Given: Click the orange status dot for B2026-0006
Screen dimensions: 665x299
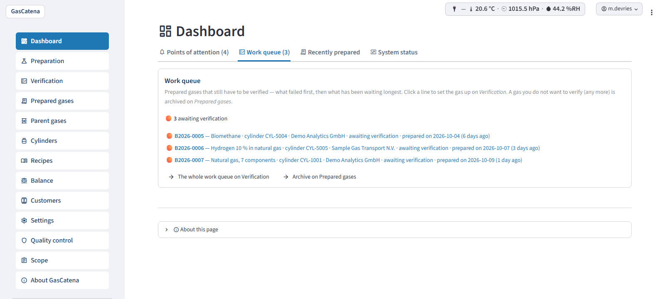Looking at the screenshot, I should (169, 148).
